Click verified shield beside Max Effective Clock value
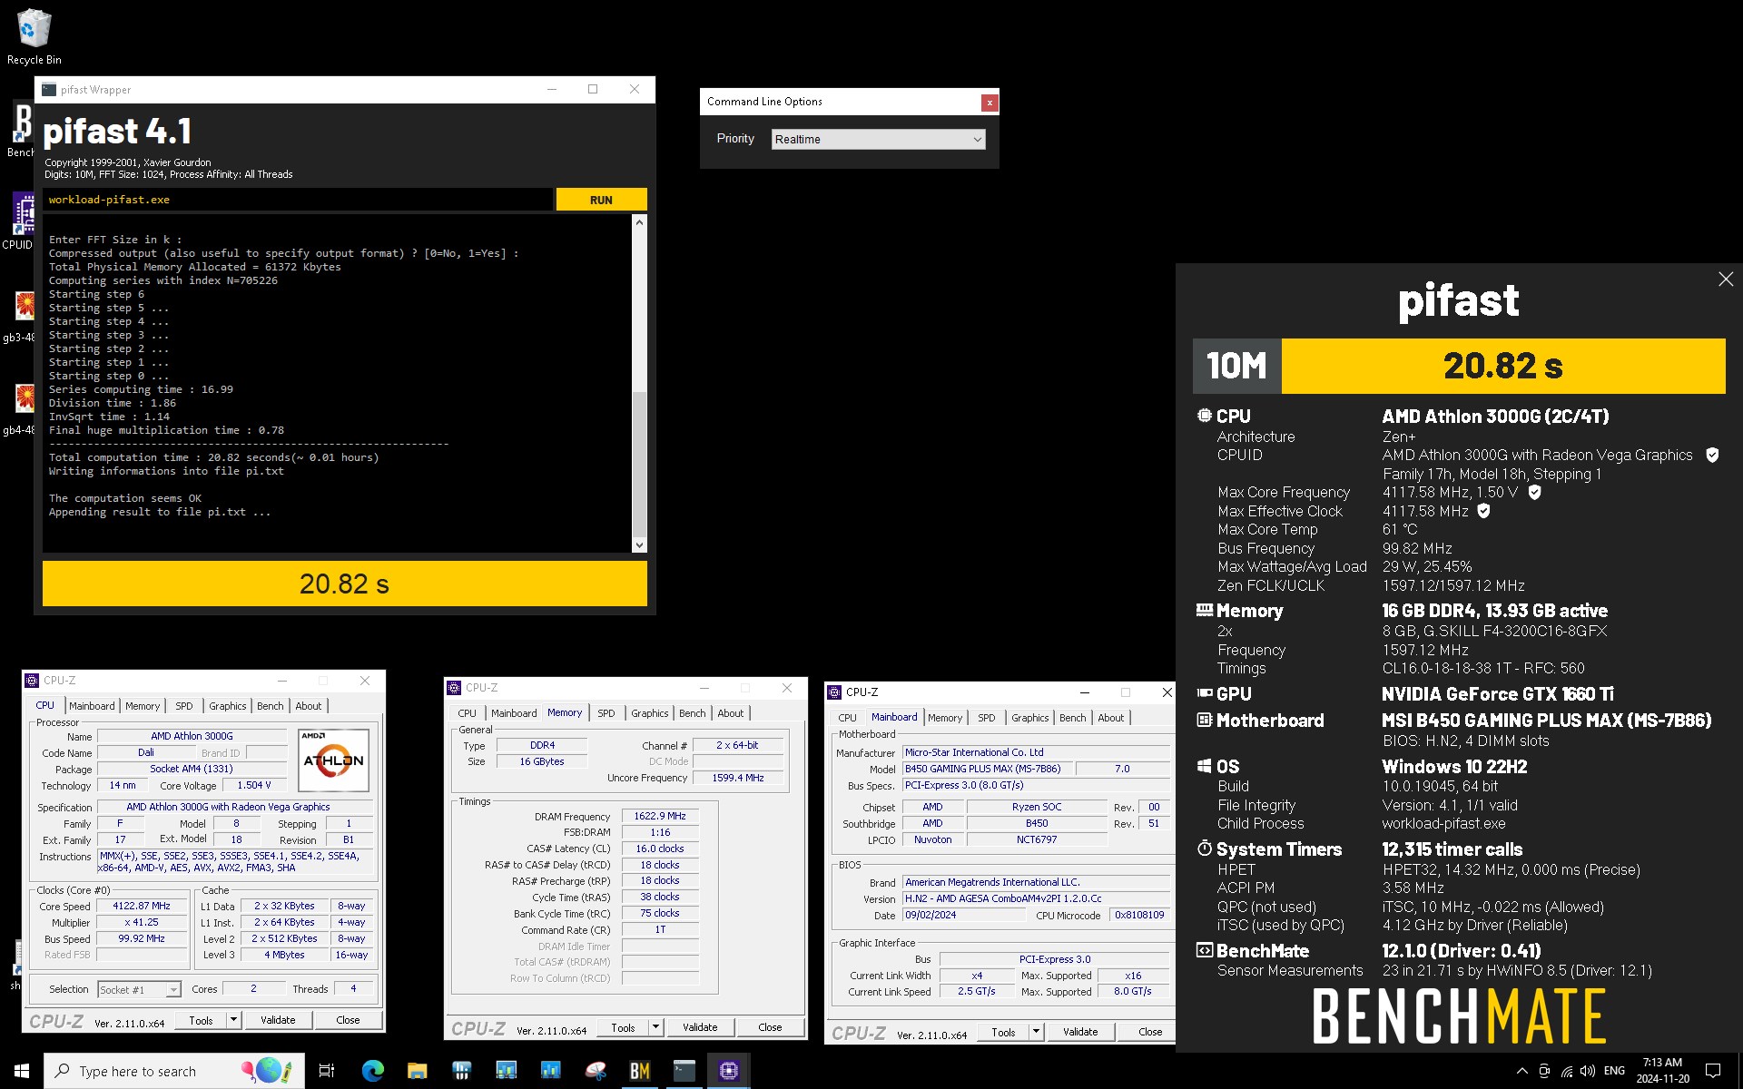Image resolution: width=1743 pixels, height=1089 pixels. (1483, 511)
